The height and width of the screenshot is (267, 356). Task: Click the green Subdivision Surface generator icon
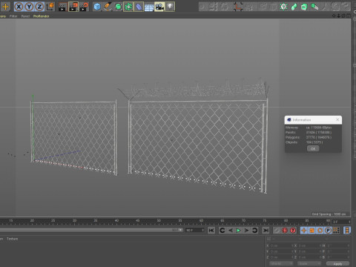point(118,7)
